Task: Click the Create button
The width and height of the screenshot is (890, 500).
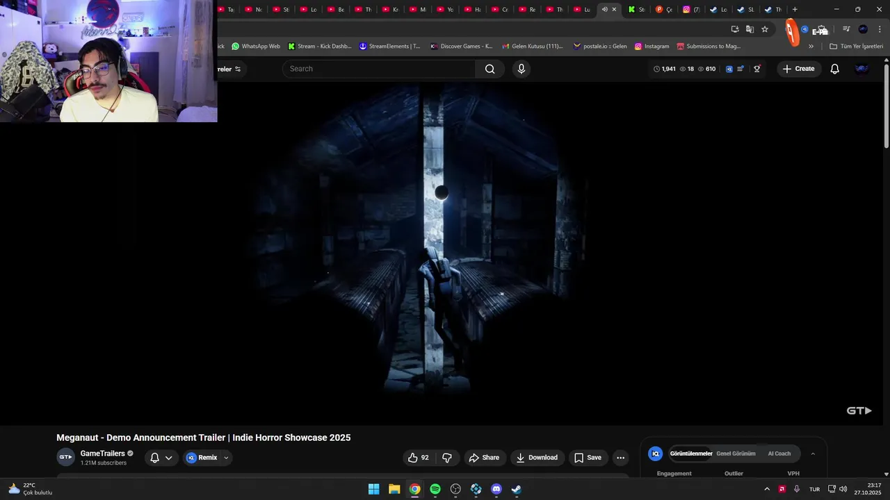Action: 798,69
